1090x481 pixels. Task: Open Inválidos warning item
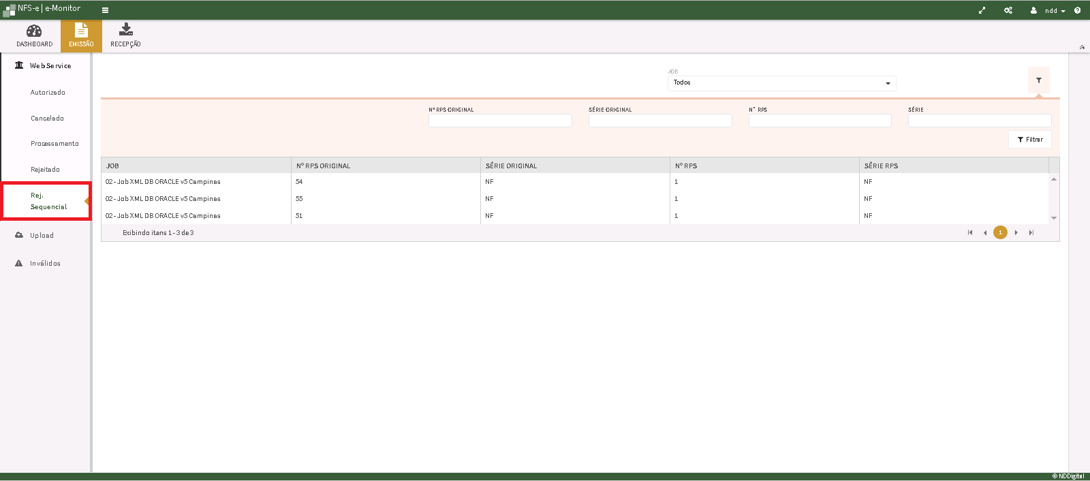click(45, 264)
